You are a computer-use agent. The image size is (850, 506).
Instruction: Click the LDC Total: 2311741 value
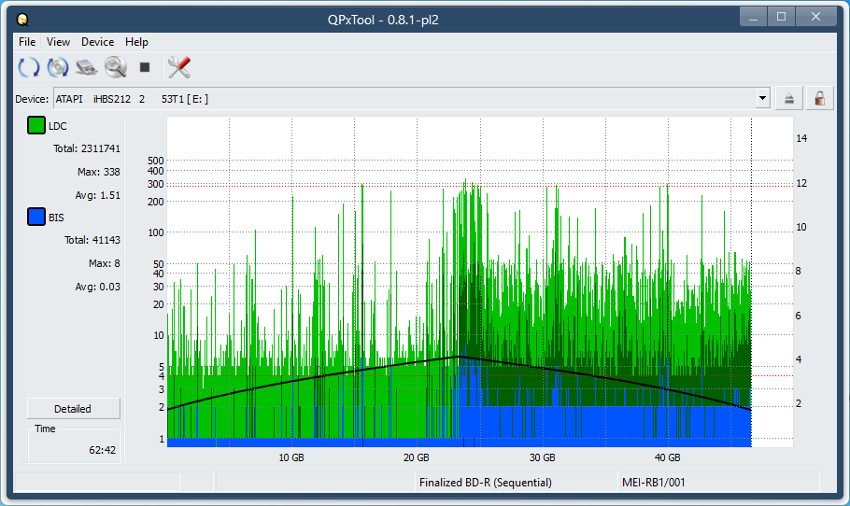[87, 148]
